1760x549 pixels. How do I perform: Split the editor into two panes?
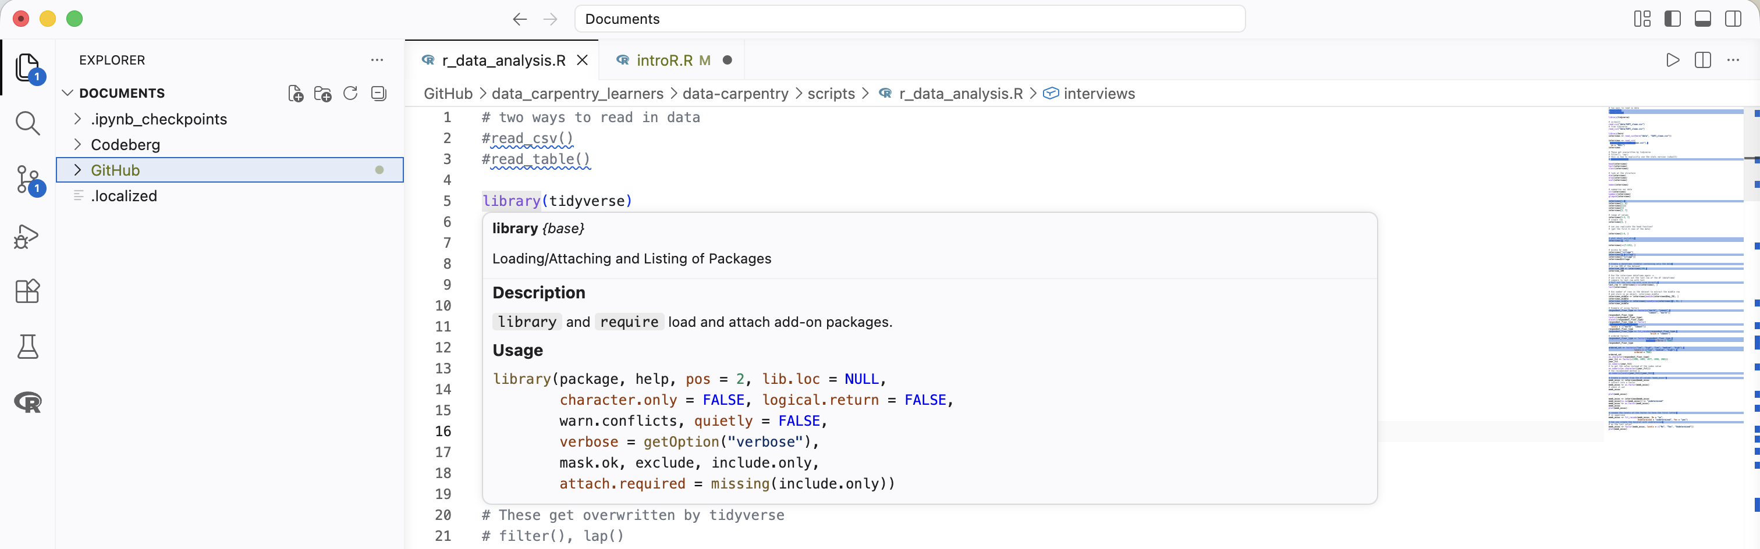pyautogui.click(x=1702, y=60)
